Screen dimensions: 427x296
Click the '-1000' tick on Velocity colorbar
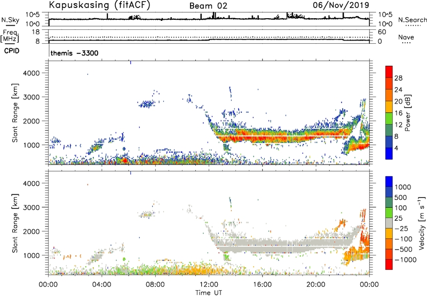pos(406,260)
